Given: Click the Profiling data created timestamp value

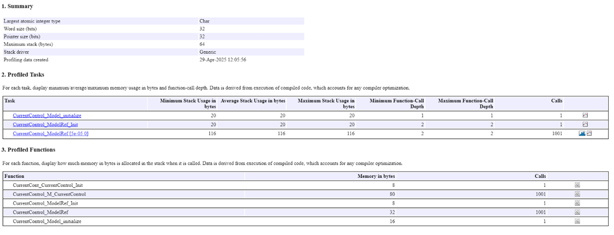Looking at the screenshot, I should pyautogui.click(x=222, y=60).
